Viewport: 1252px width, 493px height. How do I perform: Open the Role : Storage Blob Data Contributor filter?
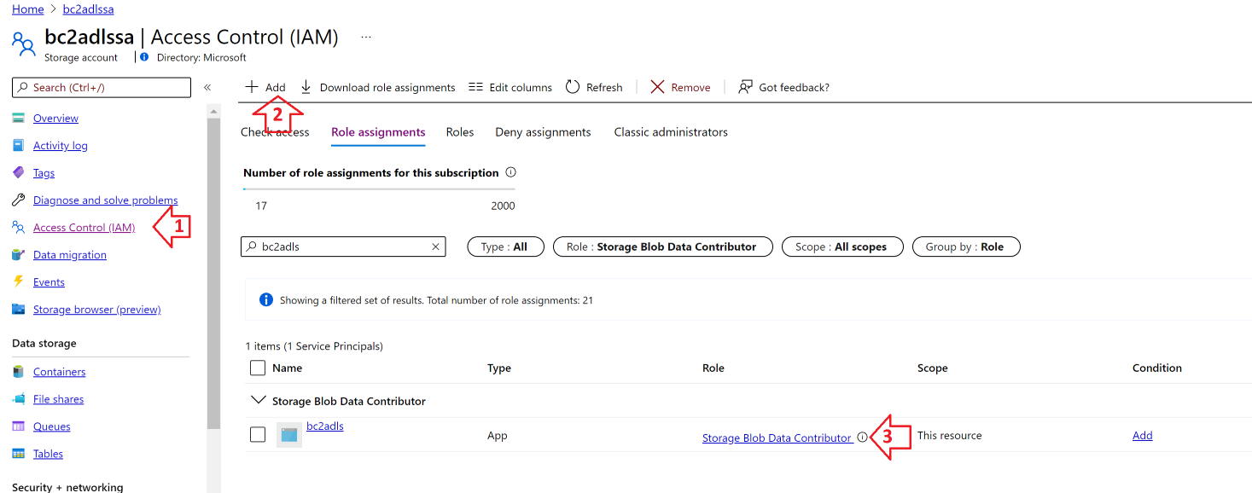click(x=663, y=246)
